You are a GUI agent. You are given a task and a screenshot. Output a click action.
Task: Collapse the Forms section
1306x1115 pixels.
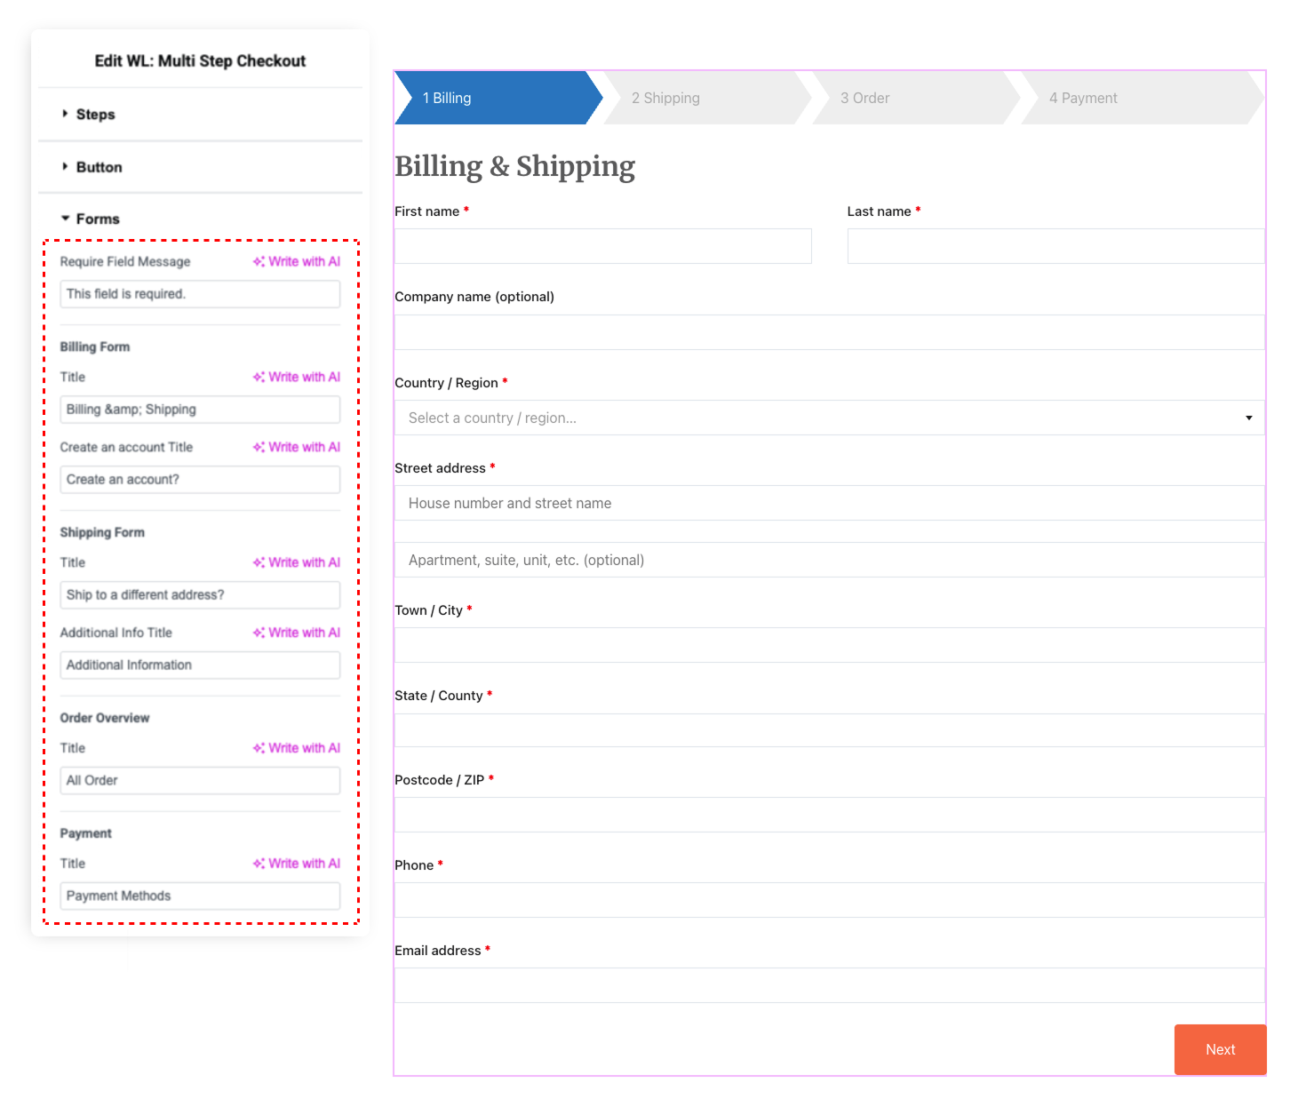point(97,218)
